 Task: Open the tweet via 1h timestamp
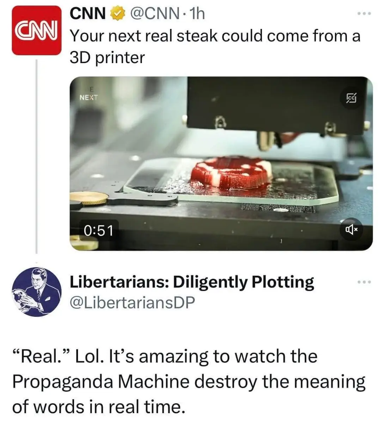[x=197, y=14]
